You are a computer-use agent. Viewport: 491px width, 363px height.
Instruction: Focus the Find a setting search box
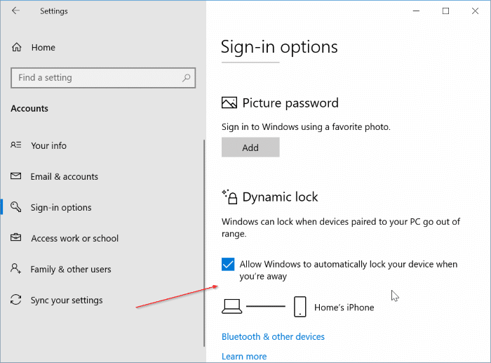103,78
